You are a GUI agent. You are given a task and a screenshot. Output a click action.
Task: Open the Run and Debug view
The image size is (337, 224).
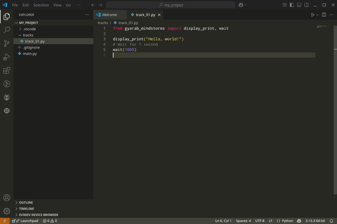coord(7,57)
